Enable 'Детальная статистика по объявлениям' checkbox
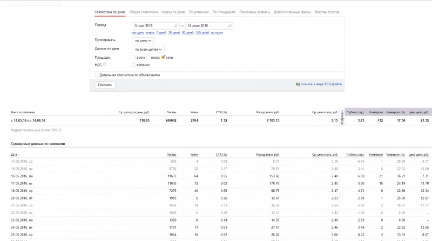432x241 pixels. tap(97, 75)
